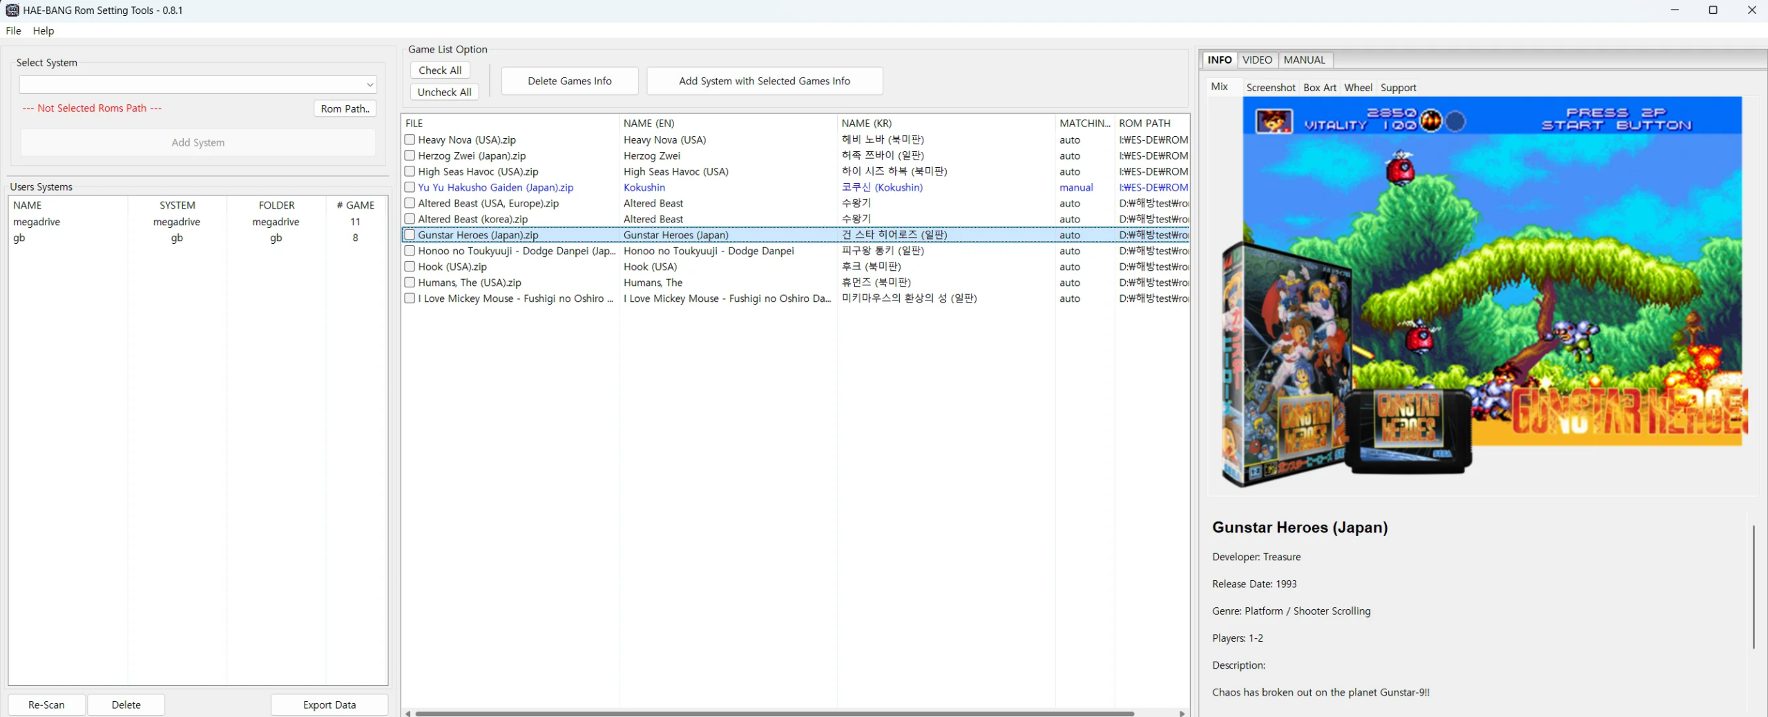
Task: Click the left arrow of horizontal scrollbar
Action: (408, 714)
